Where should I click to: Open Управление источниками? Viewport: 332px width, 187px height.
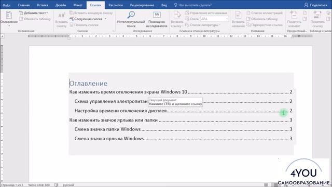[x=206, y=13]
